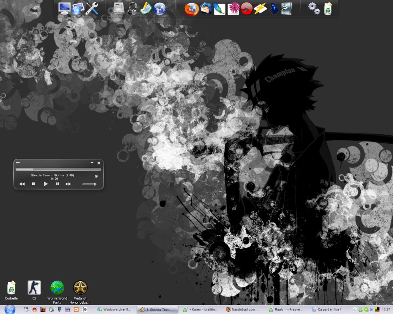Viewport: 393px width, 314px height.
Task: Click the first quick launch icon beside Start
Action: [x=26, y=309]
